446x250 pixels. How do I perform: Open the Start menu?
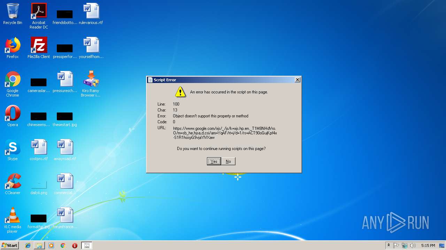click(x=9, y=245)
